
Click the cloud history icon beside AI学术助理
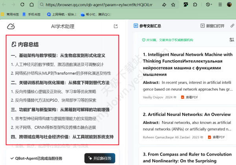11,26
